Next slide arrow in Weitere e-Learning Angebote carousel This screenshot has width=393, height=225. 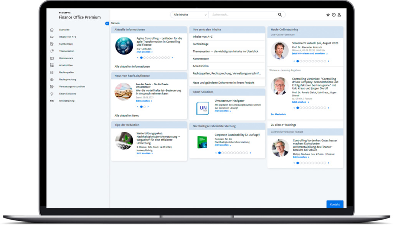point(329,108)
